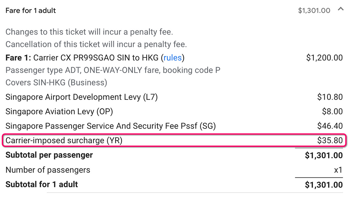The width and height of the screenshot is (353, 198).
Task: Click the Number of passengers row label
Action: 48,170
